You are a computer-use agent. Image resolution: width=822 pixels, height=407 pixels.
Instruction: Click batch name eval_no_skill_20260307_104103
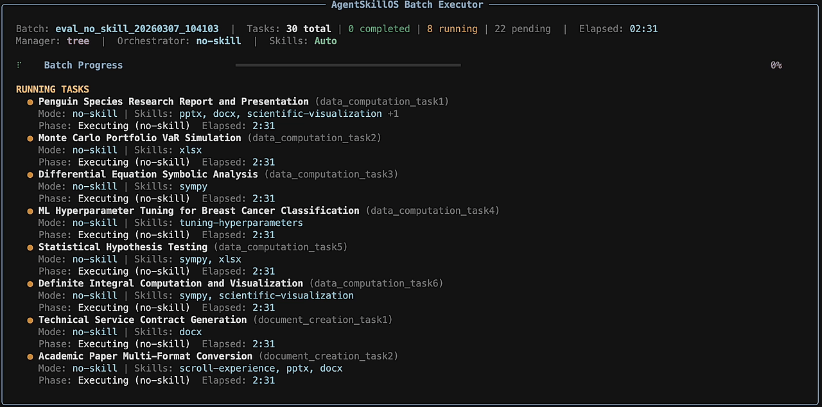[137, 29]
